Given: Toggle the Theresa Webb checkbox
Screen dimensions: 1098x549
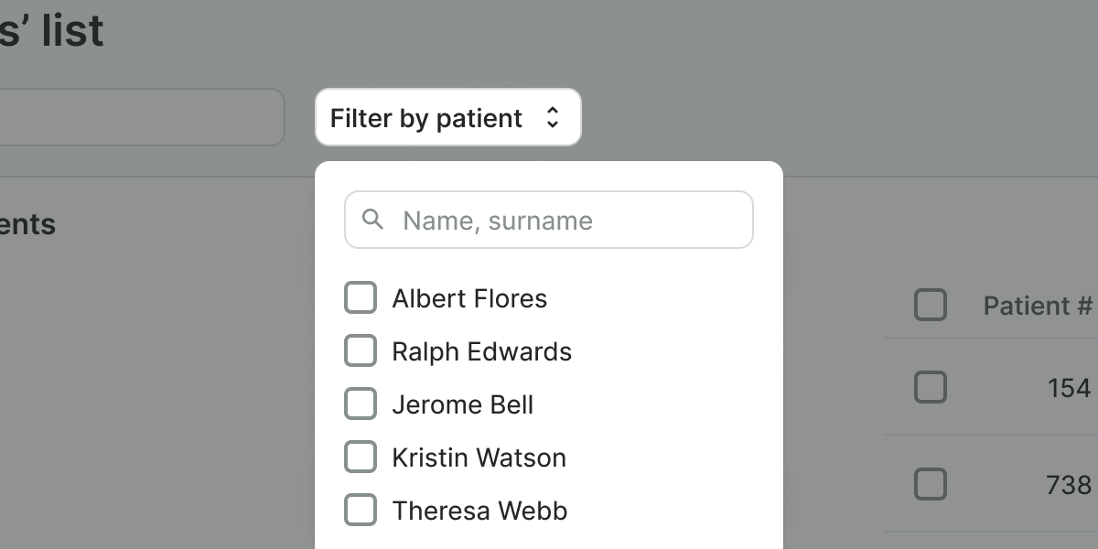Looking at the screenshot, I should click(x=361, y=511).
